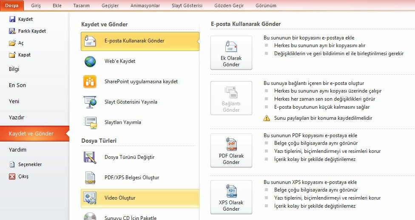
Task: Click the Kapat folder icon
Action: click(12, 55)
